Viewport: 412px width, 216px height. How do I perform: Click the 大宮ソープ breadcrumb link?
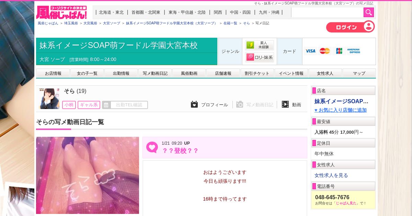112,23
